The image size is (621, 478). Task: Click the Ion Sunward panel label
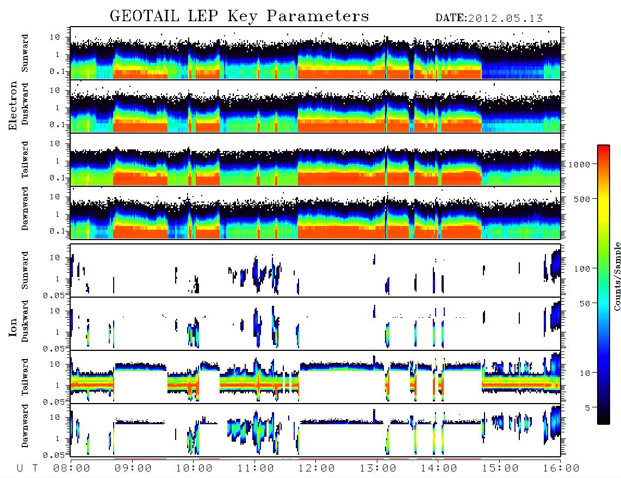25,271
